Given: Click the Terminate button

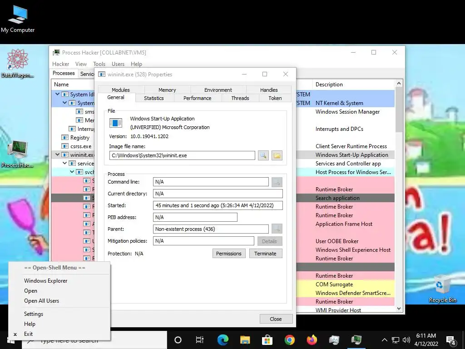Looking at the screenshot, I should click(x=265, y=254).
